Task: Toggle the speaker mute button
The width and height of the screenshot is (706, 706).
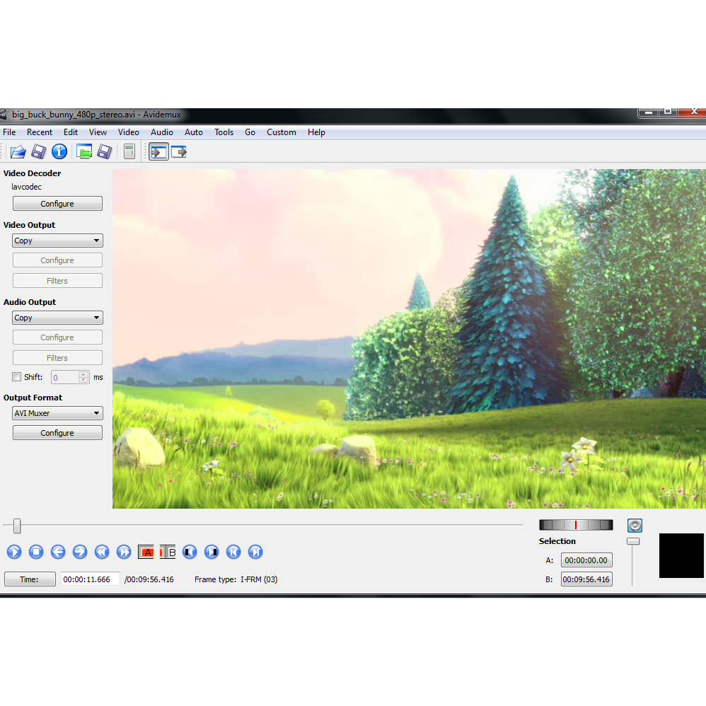Action: pyautogui.click(x=635, y=526)
